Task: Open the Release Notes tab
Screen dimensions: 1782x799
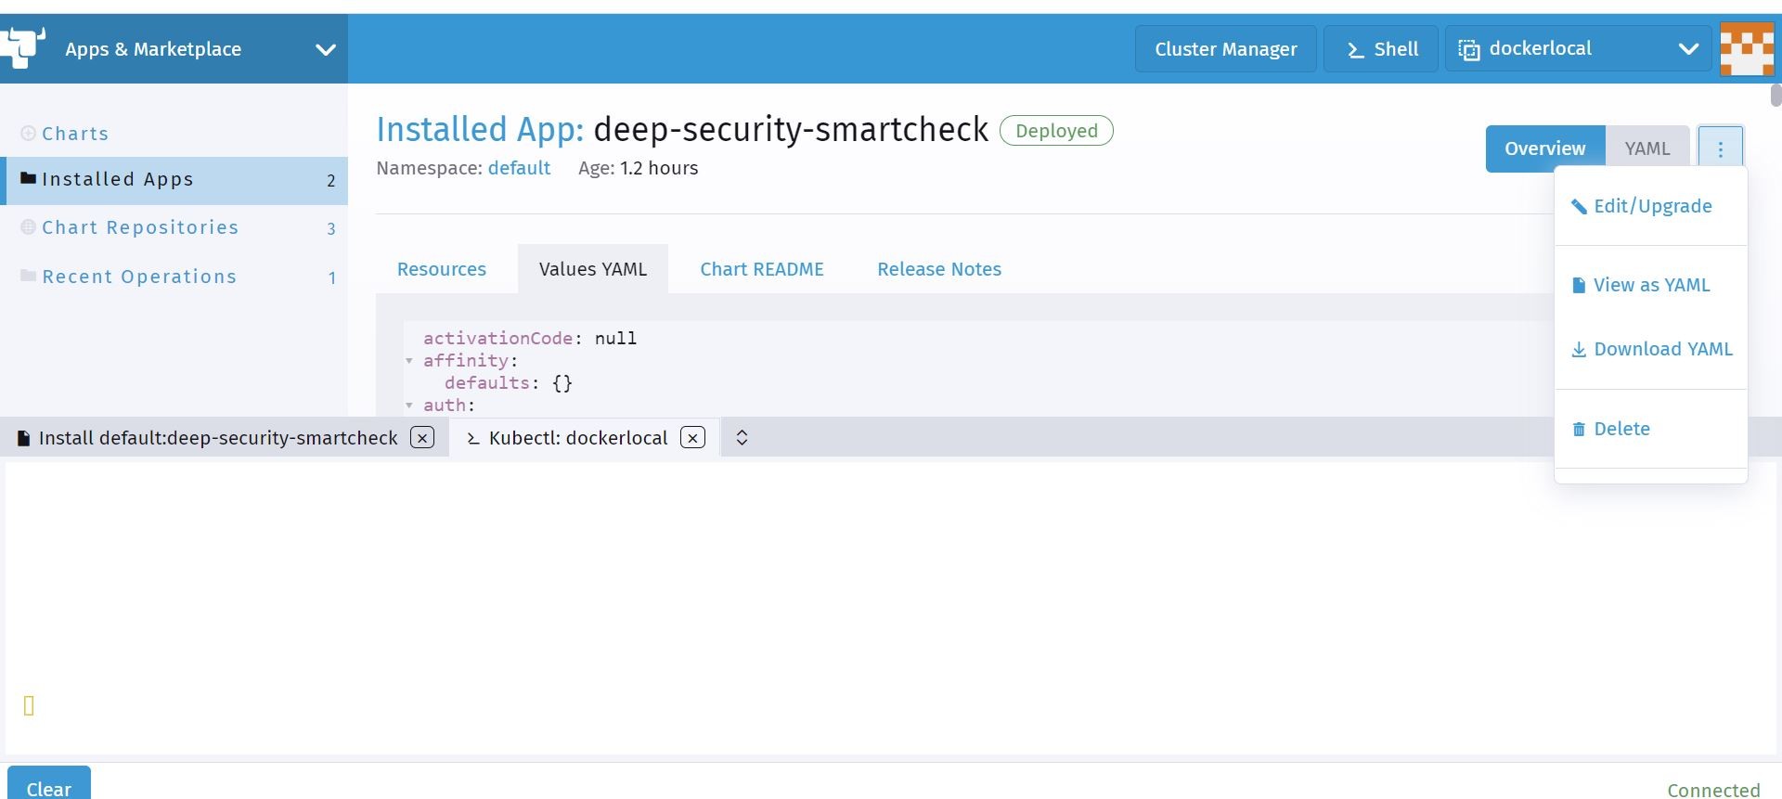Action: pyautogui.click(x=939, y=269)
